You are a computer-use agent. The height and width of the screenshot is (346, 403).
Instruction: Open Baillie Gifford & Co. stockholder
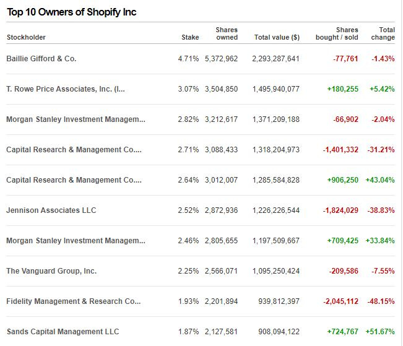point(41,59)
